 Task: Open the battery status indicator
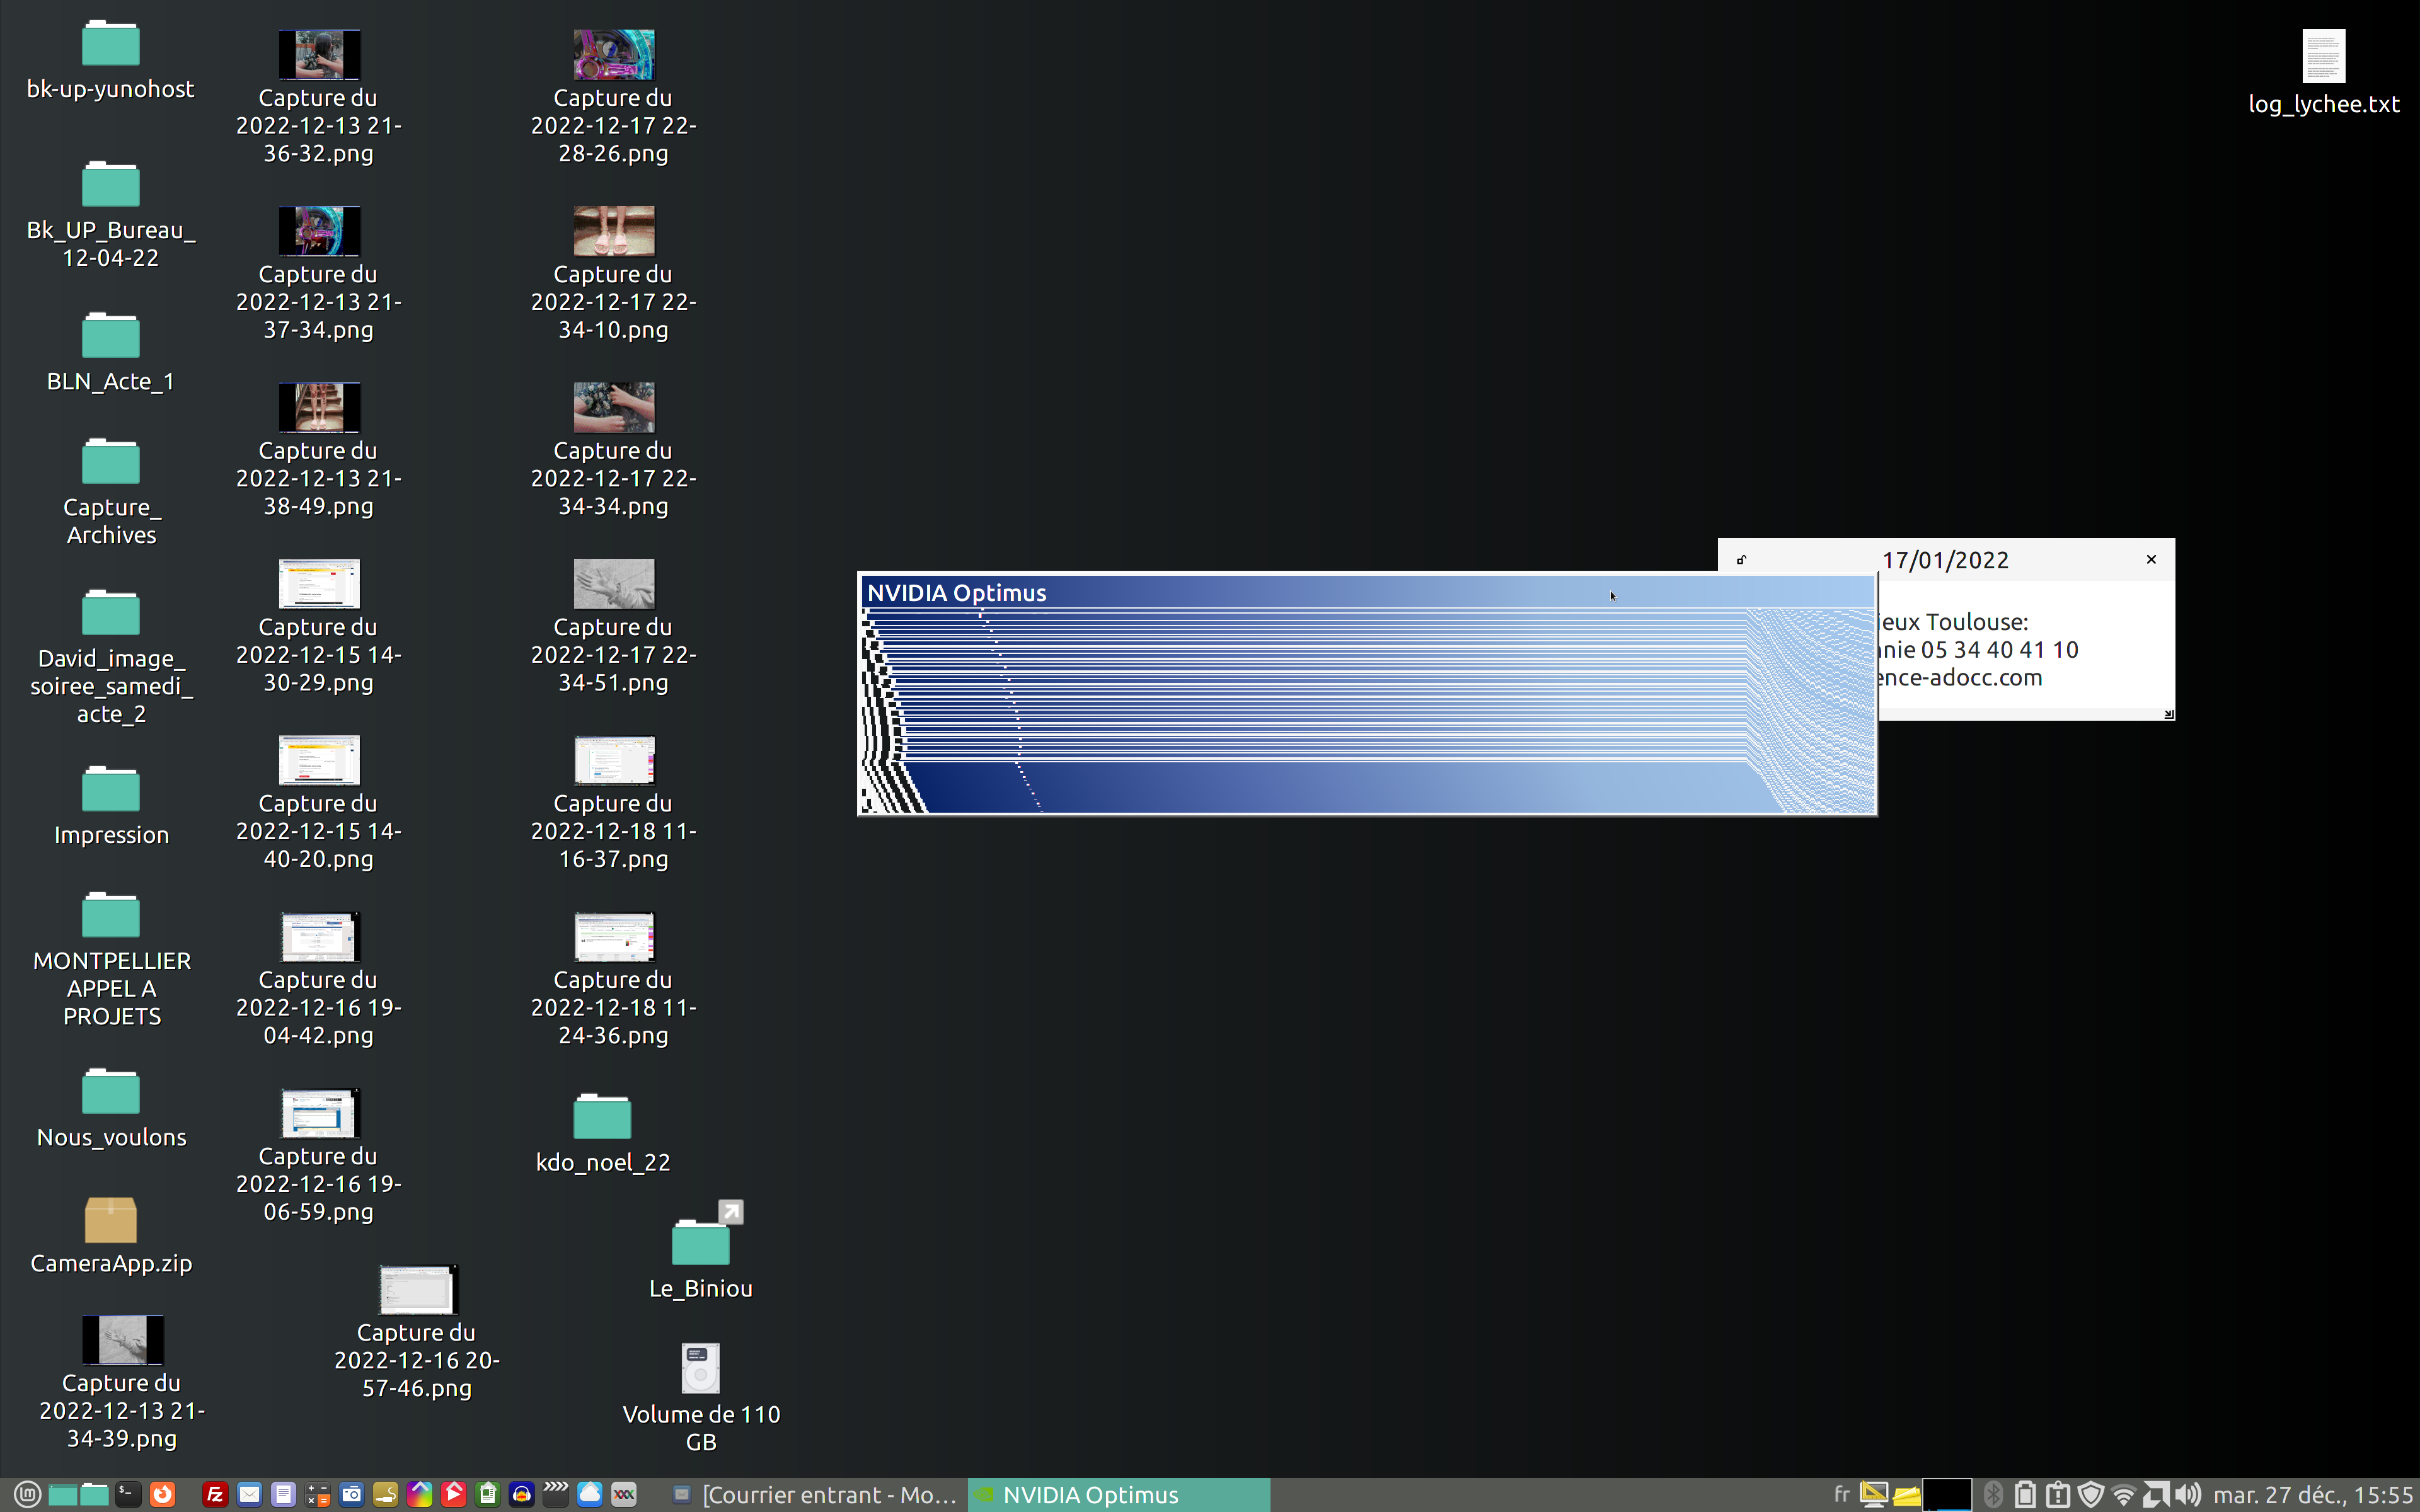(x=2025, y=1495)
